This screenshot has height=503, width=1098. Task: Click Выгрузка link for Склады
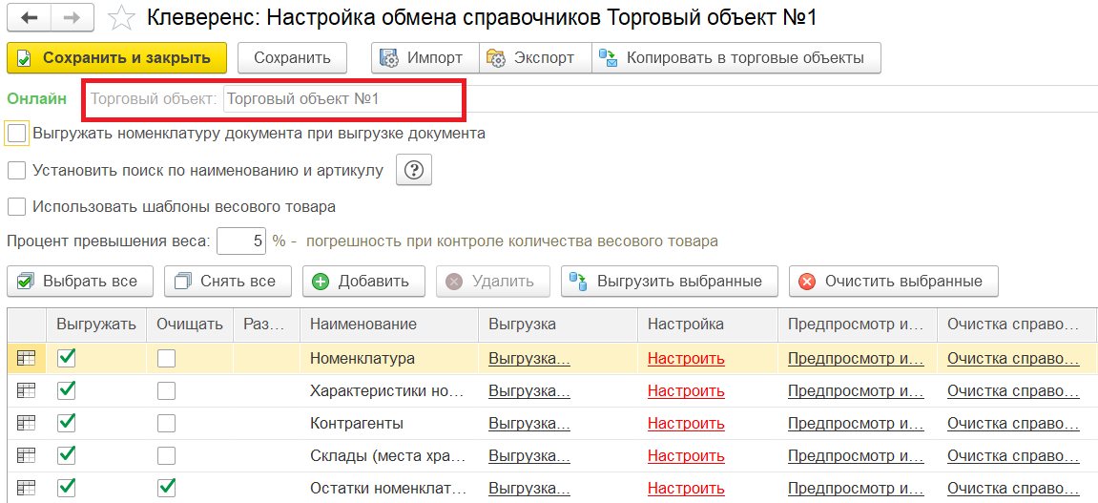pos(529,455)
